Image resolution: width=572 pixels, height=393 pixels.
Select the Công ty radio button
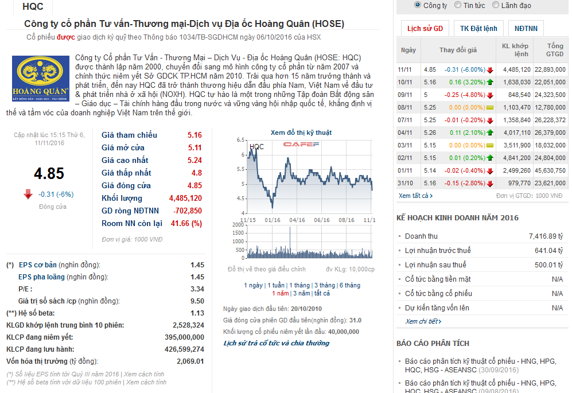point(418,5)
